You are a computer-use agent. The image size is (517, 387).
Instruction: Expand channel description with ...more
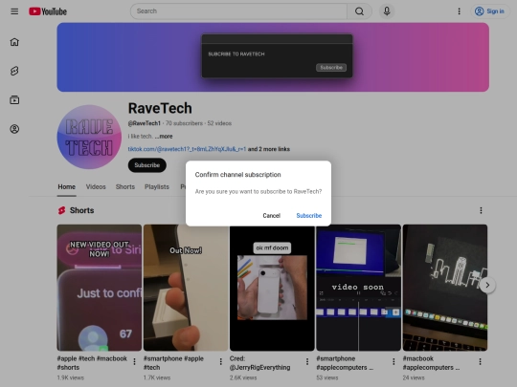pyautogui.click(x=164, y=137)
